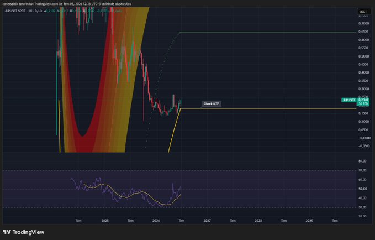Click the 80,00 RSI axis label

tap(362, 161)
